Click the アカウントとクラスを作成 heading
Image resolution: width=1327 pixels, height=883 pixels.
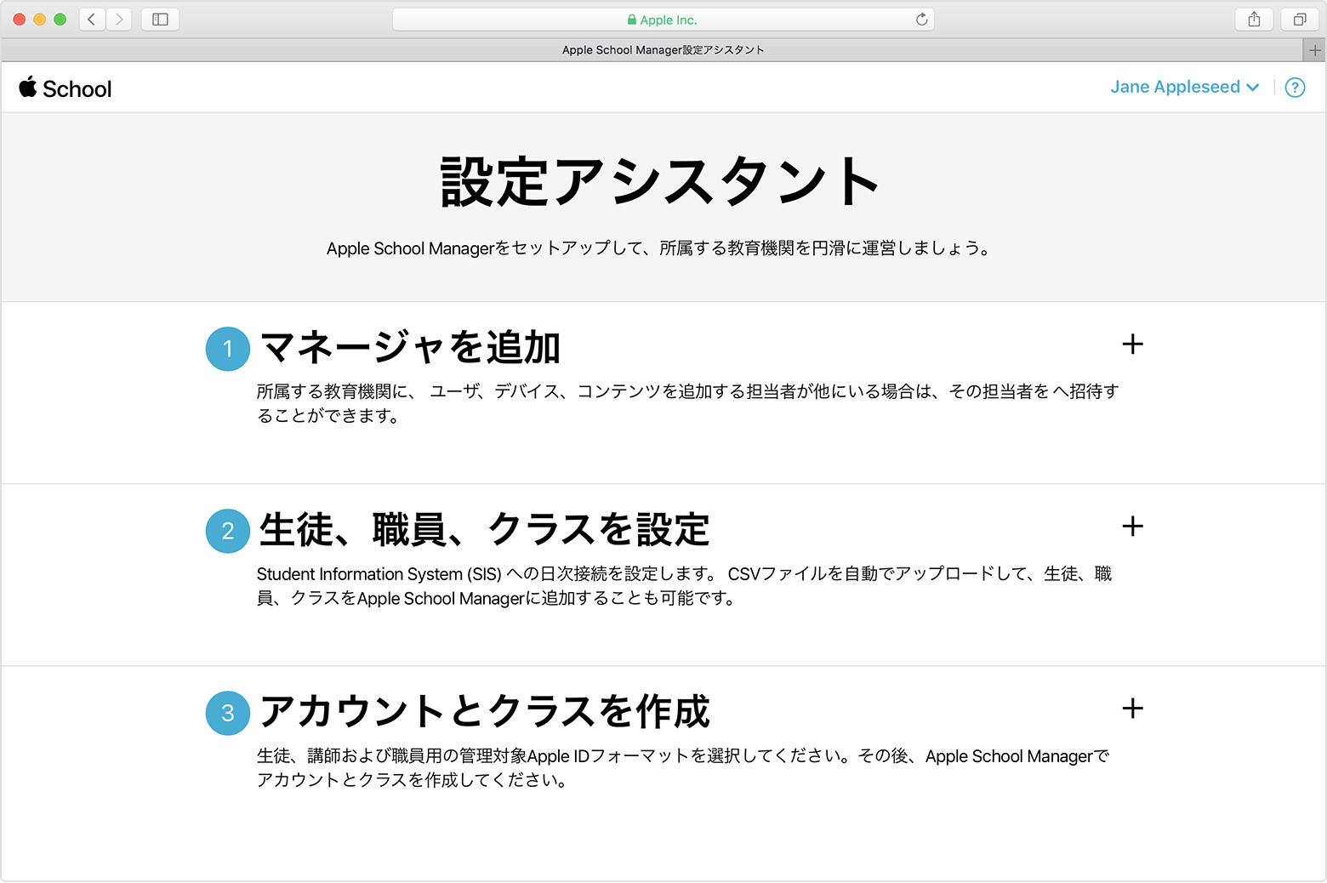pos(484,711)
